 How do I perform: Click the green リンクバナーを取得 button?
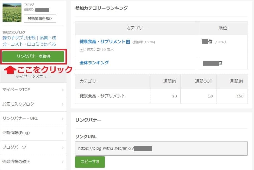(33, 56)
